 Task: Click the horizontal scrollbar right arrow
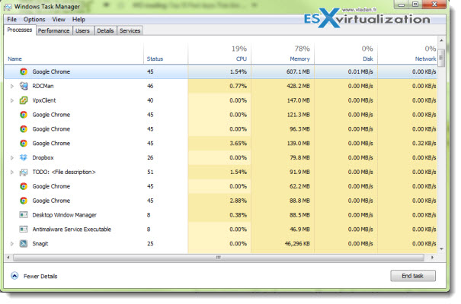[x=432, y=258]
